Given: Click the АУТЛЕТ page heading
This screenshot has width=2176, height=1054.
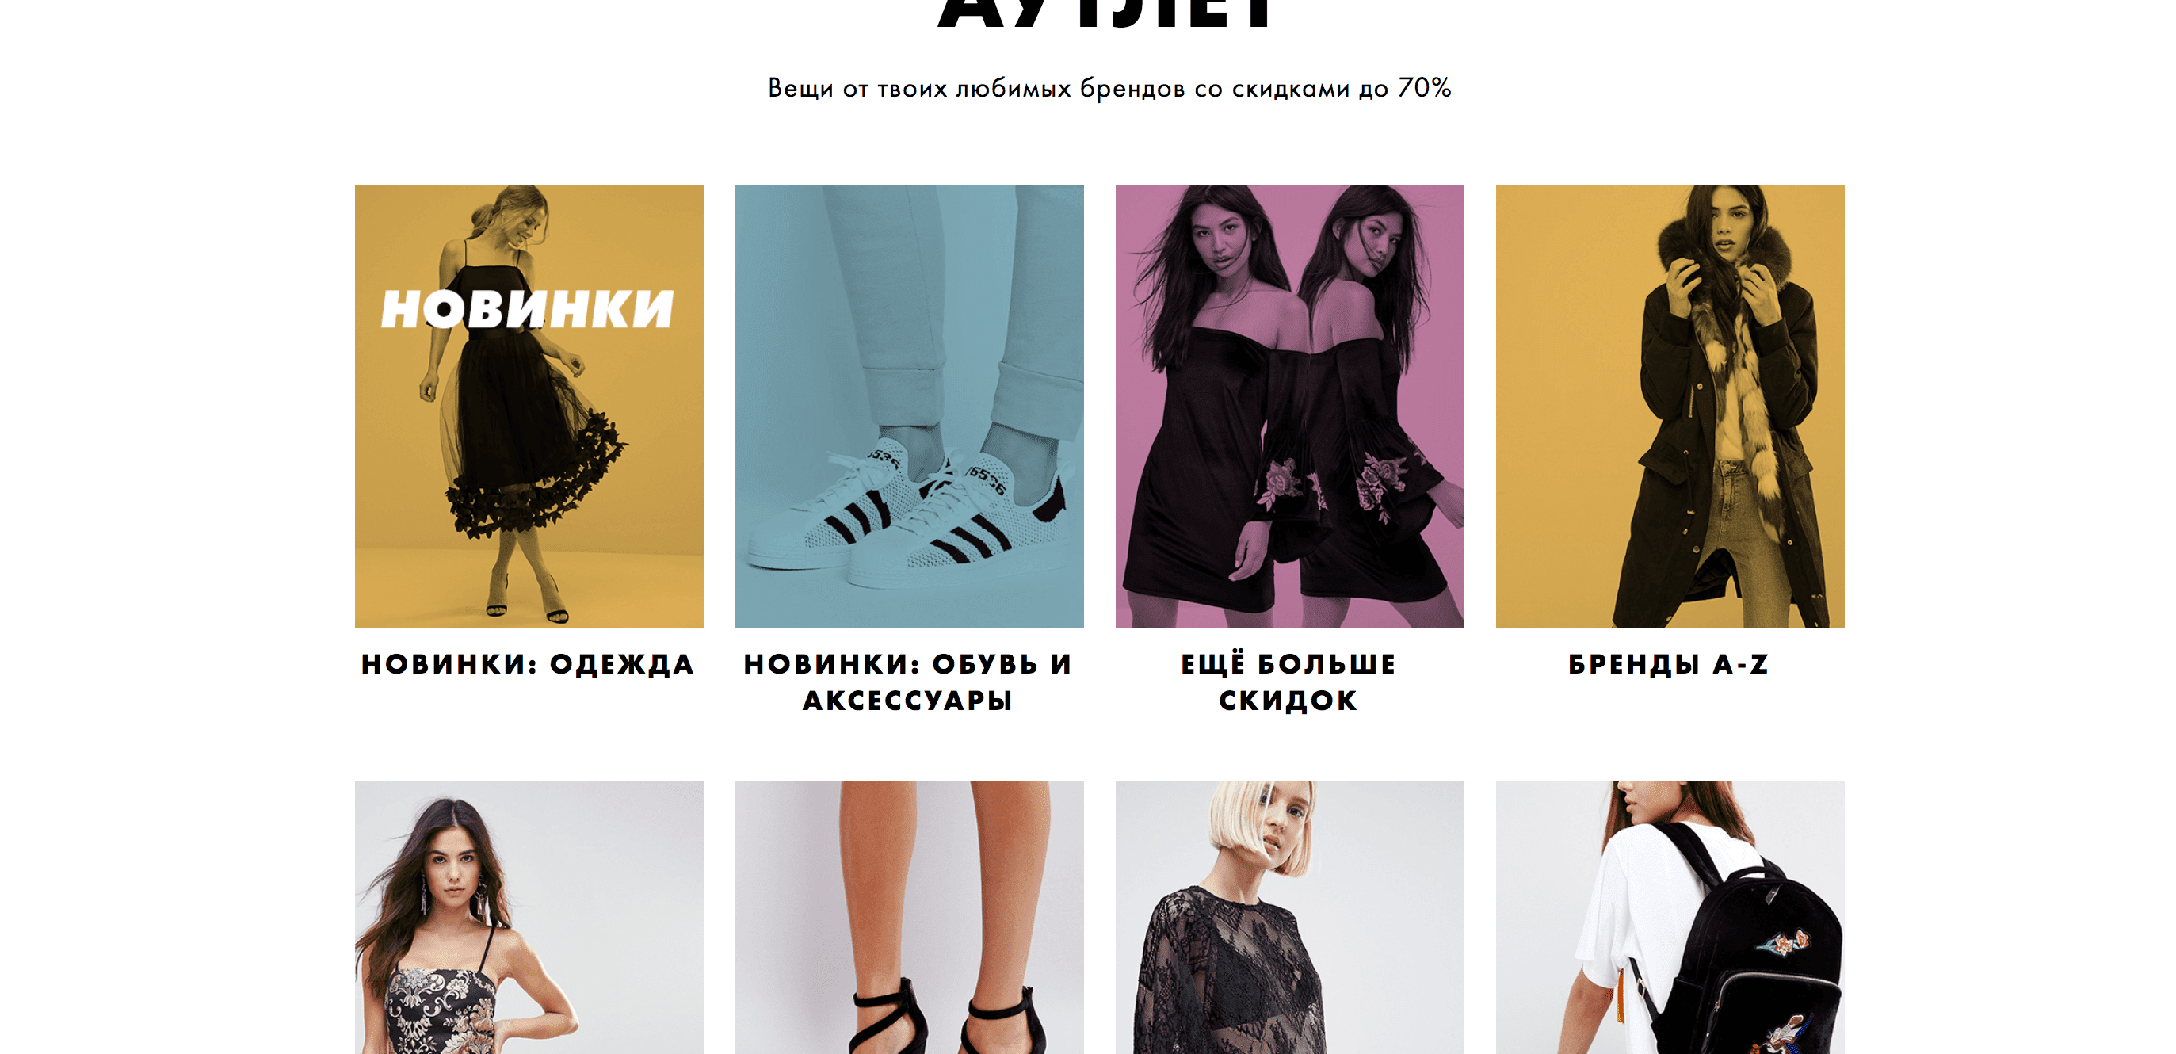Looking at the screenshot, I should point(1108,13).
